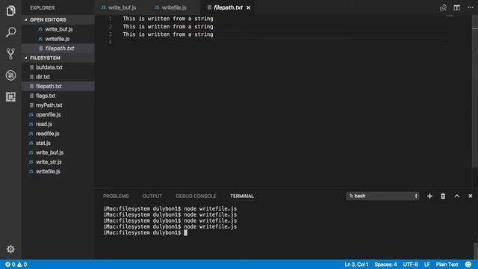Click the errors count in status bar

coord(10,265)
